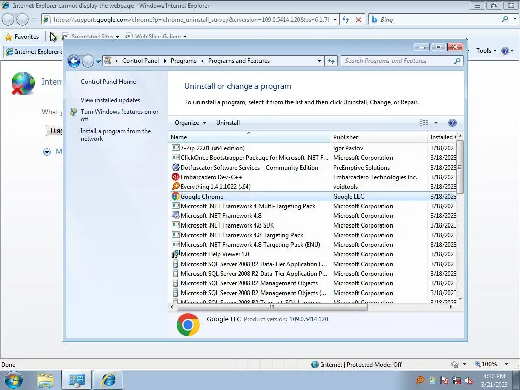Open View installed updates link
The width and height of the screenshot is (520, 390).
pyautogui.click(x=110, y=100)
